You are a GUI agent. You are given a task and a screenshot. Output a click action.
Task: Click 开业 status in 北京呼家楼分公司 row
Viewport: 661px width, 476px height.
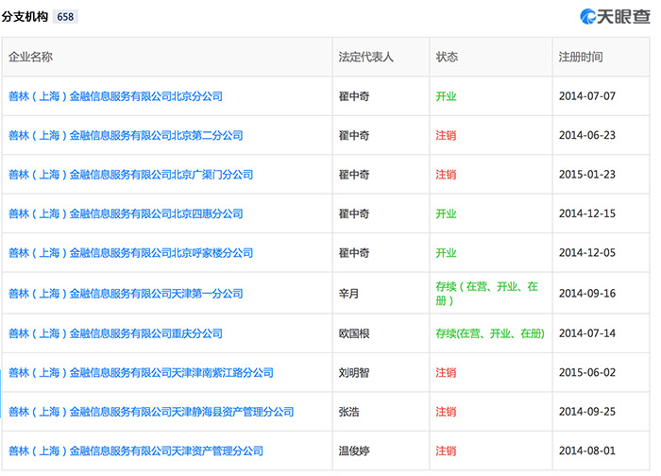point(446,253)
